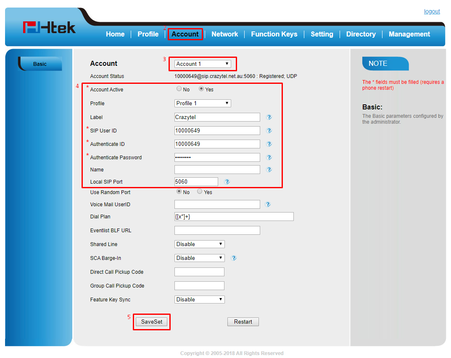Click the Htek logo

click(x=49, y=28)
